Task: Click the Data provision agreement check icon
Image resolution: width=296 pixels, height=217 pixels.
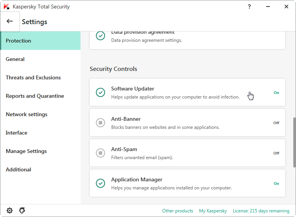Action: click(100, 36)
